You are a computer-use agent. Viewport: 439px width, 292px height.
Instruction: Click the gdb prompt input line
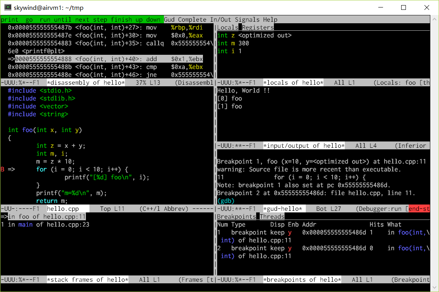pyautogui.click(x=324, y=201)
